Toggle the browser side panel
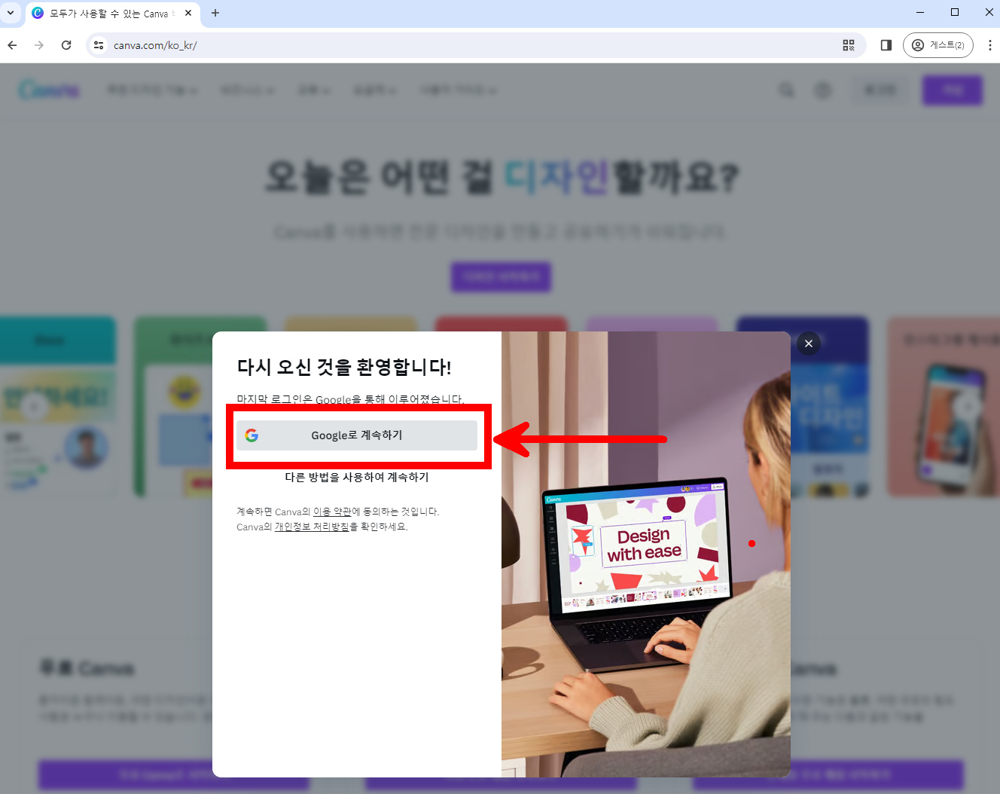The height and width of the screenshot is (794, 1000). point(886,45)
